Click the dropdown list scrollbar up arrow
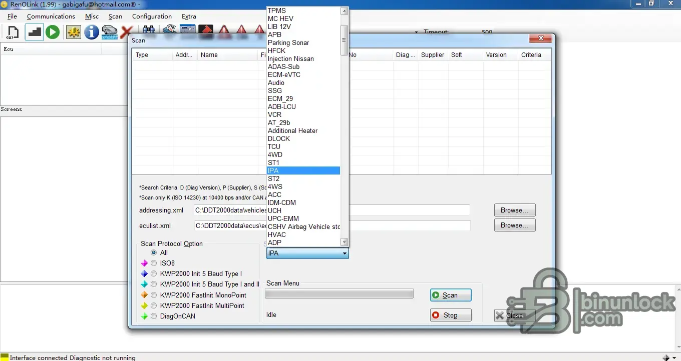 pos(344,10)
